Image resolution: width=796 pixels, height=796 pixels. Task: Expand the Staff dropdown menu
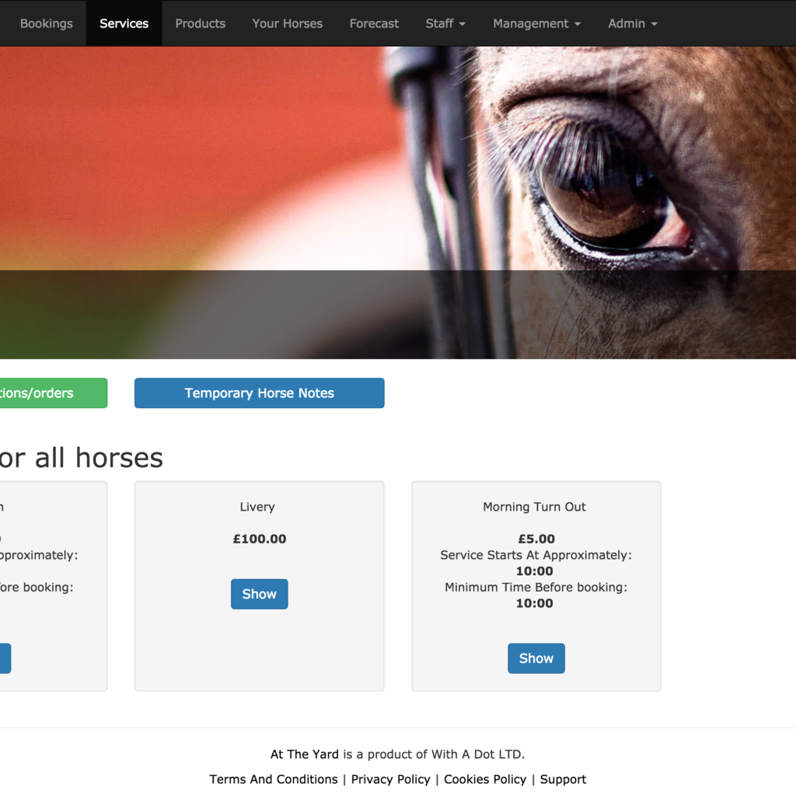[445, 23]
